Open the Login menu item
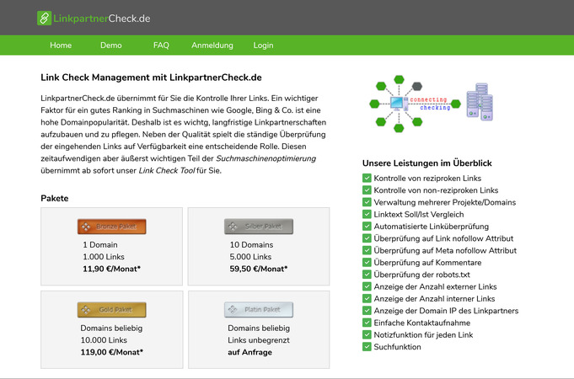 (263, 45)
